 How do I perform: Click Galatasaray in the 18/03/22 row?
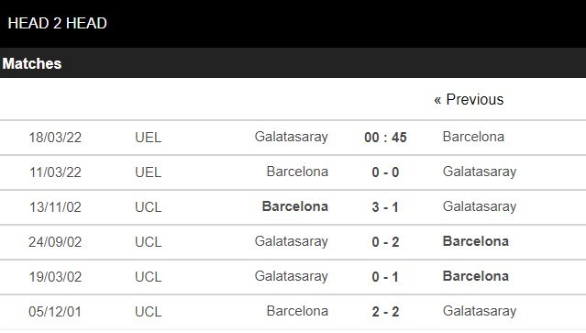point(291,137)
